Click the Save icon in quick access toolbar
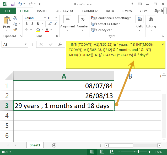 pos(13,4)
